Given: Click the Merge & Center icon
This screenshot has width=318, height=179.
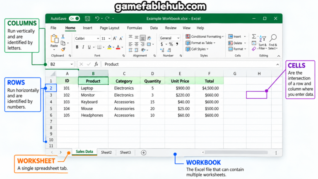Looking at the screenshot, I should (149, 44).
